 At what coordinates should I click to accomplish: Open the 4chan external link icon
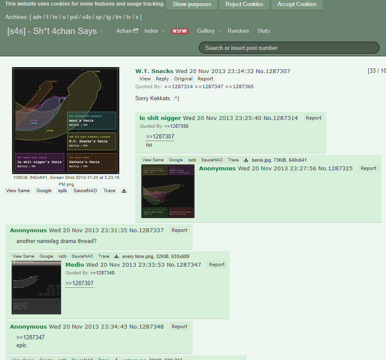(136, 31)
